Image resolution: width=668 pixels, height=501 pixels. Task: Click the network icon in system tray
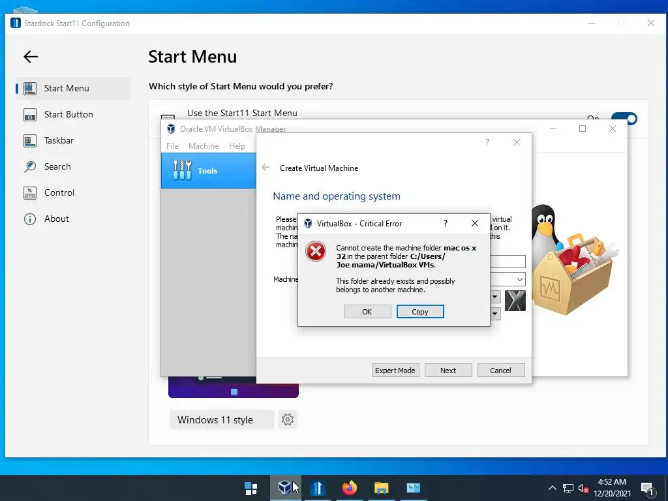pyautogui.click(x=568, y=488)
